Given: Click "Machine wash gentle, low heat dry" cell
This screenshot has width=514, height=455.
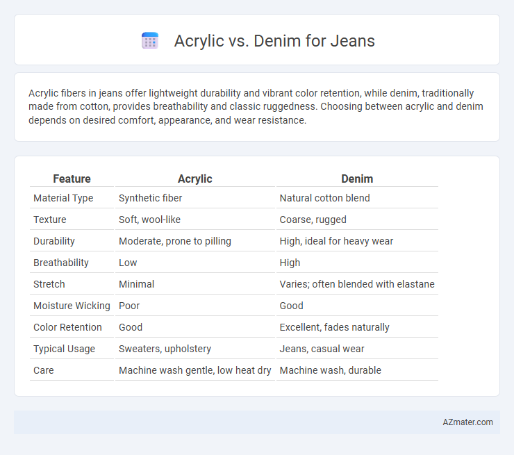Looking at the screenshot, I should point(194,370).
